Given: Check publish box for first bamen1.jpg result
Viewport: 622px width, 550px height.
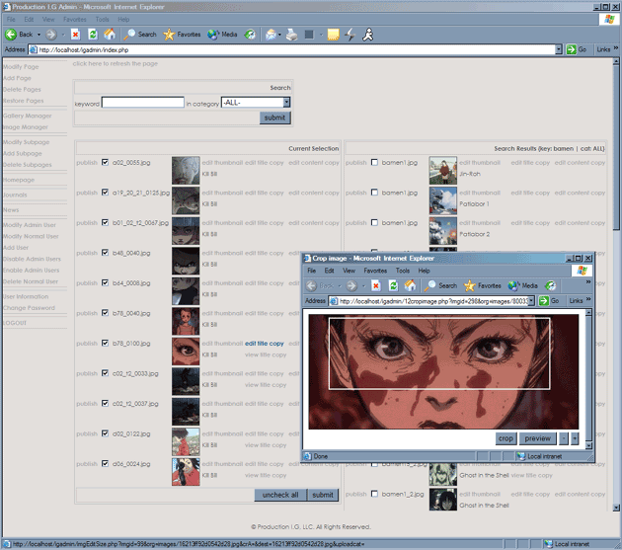Looking at the screenshot, I should (373, 163).
